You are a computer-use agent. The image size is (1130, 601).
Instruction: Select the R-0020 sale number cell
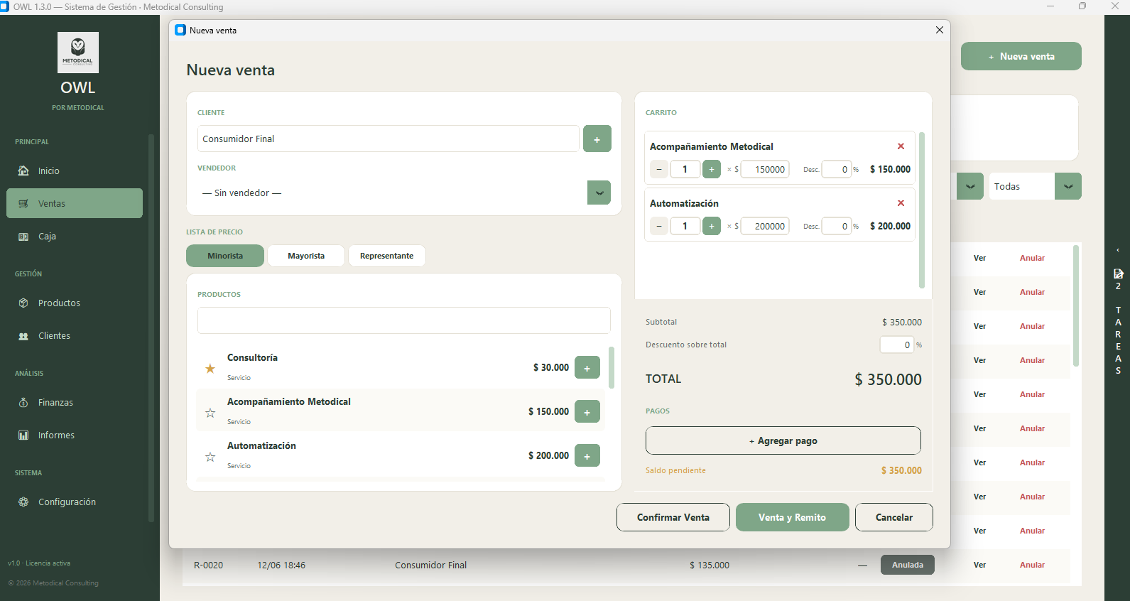(x=208, y=565)
